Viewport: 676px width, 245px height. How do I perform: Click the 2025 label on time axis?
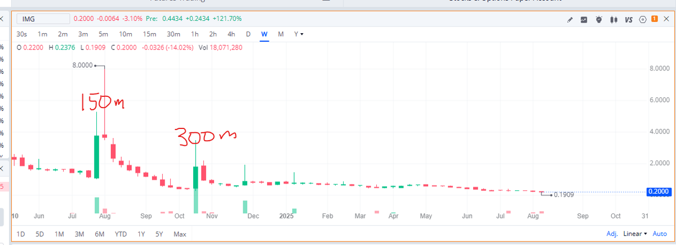pyautogui.click(x=286, y=216)
